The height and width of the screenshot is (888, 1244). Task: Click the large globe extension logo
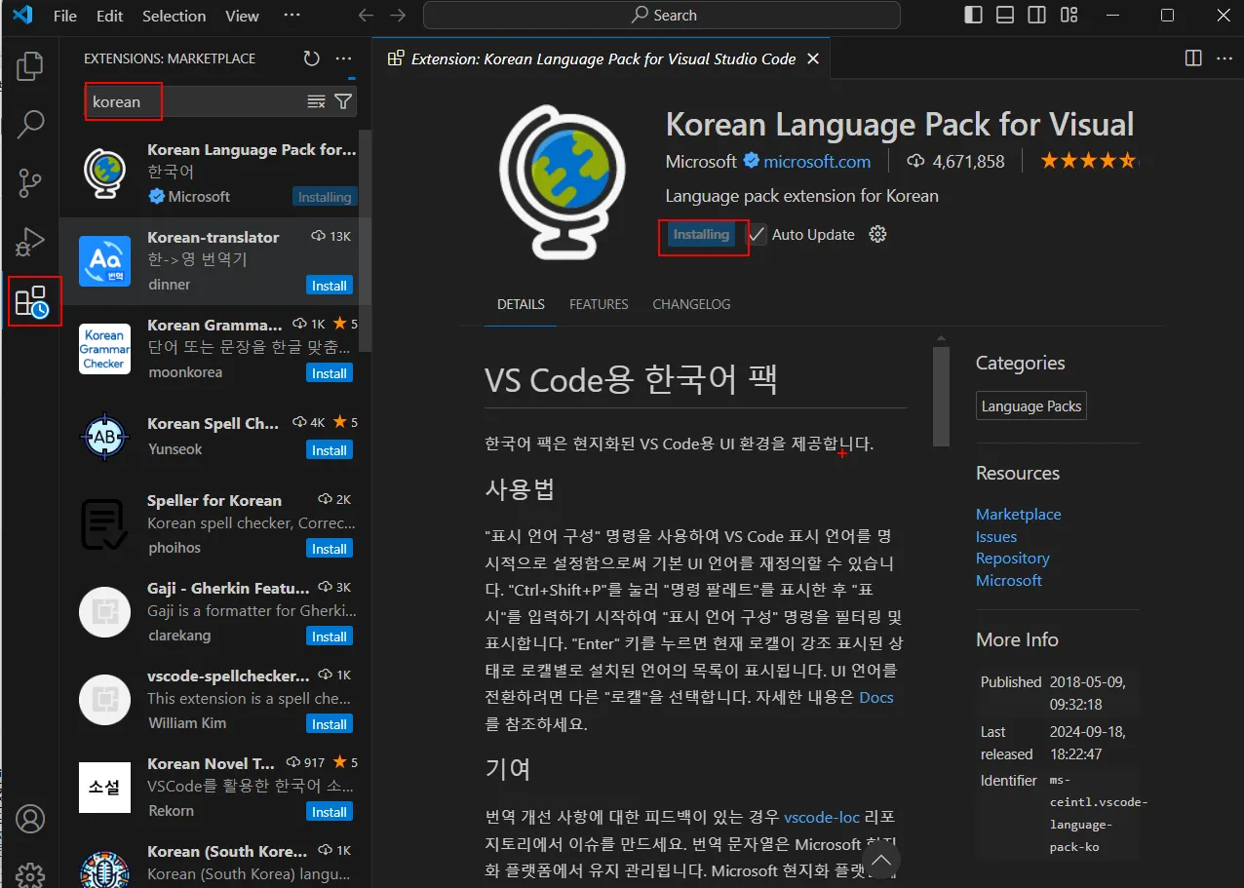[563, 182]
